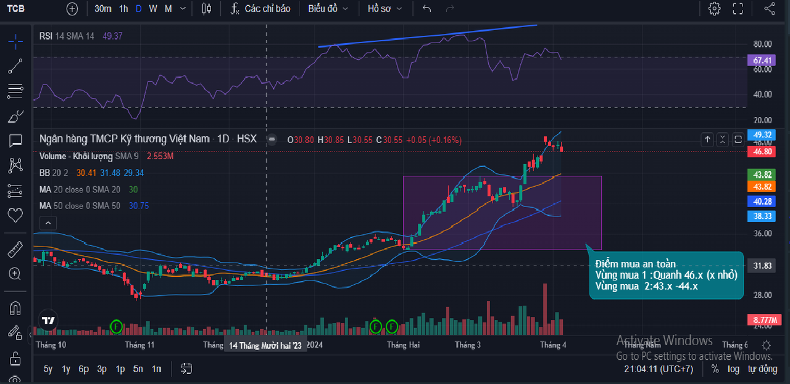Select the Điểm mua an toàn note callout
Viewport: 790px width, 384px height.
coord(667,275)
